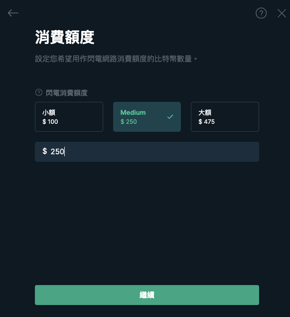Image resolution: width=290 pixels, height=317 pixels.
Task: Click the dollar sign inside amount field
Action: point(45,151)
